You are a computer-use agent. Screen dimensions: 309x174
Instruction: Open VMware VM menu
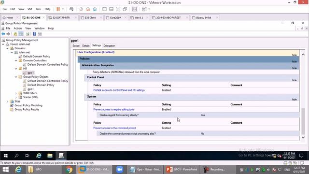[x=29, y=9]
